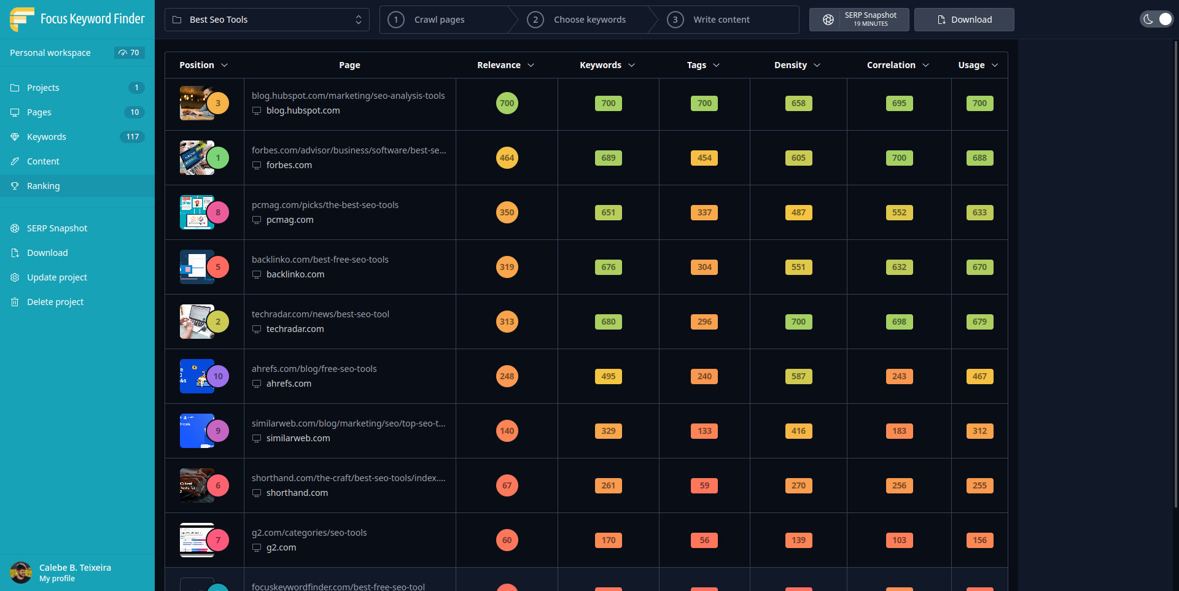
Task: Click the workspace credits gauge badge 70
Action: (129, 53)
